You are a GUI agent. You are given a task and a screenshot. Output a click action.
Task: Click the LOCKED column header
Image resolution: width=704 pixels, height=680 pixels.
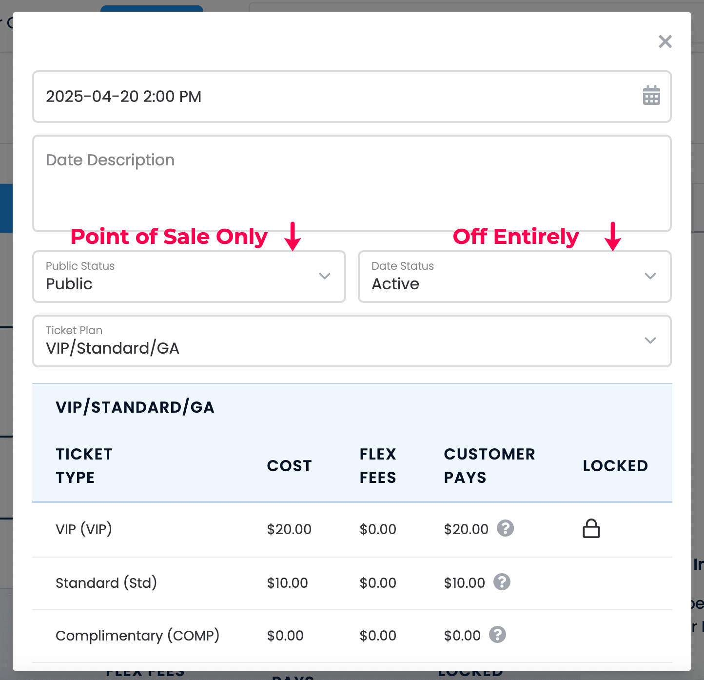pos(615,466)
